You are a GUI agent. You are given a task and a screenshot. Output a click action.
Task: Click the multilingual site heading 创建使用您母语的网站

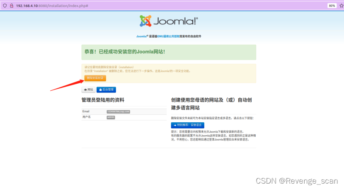tap(211, 104)
